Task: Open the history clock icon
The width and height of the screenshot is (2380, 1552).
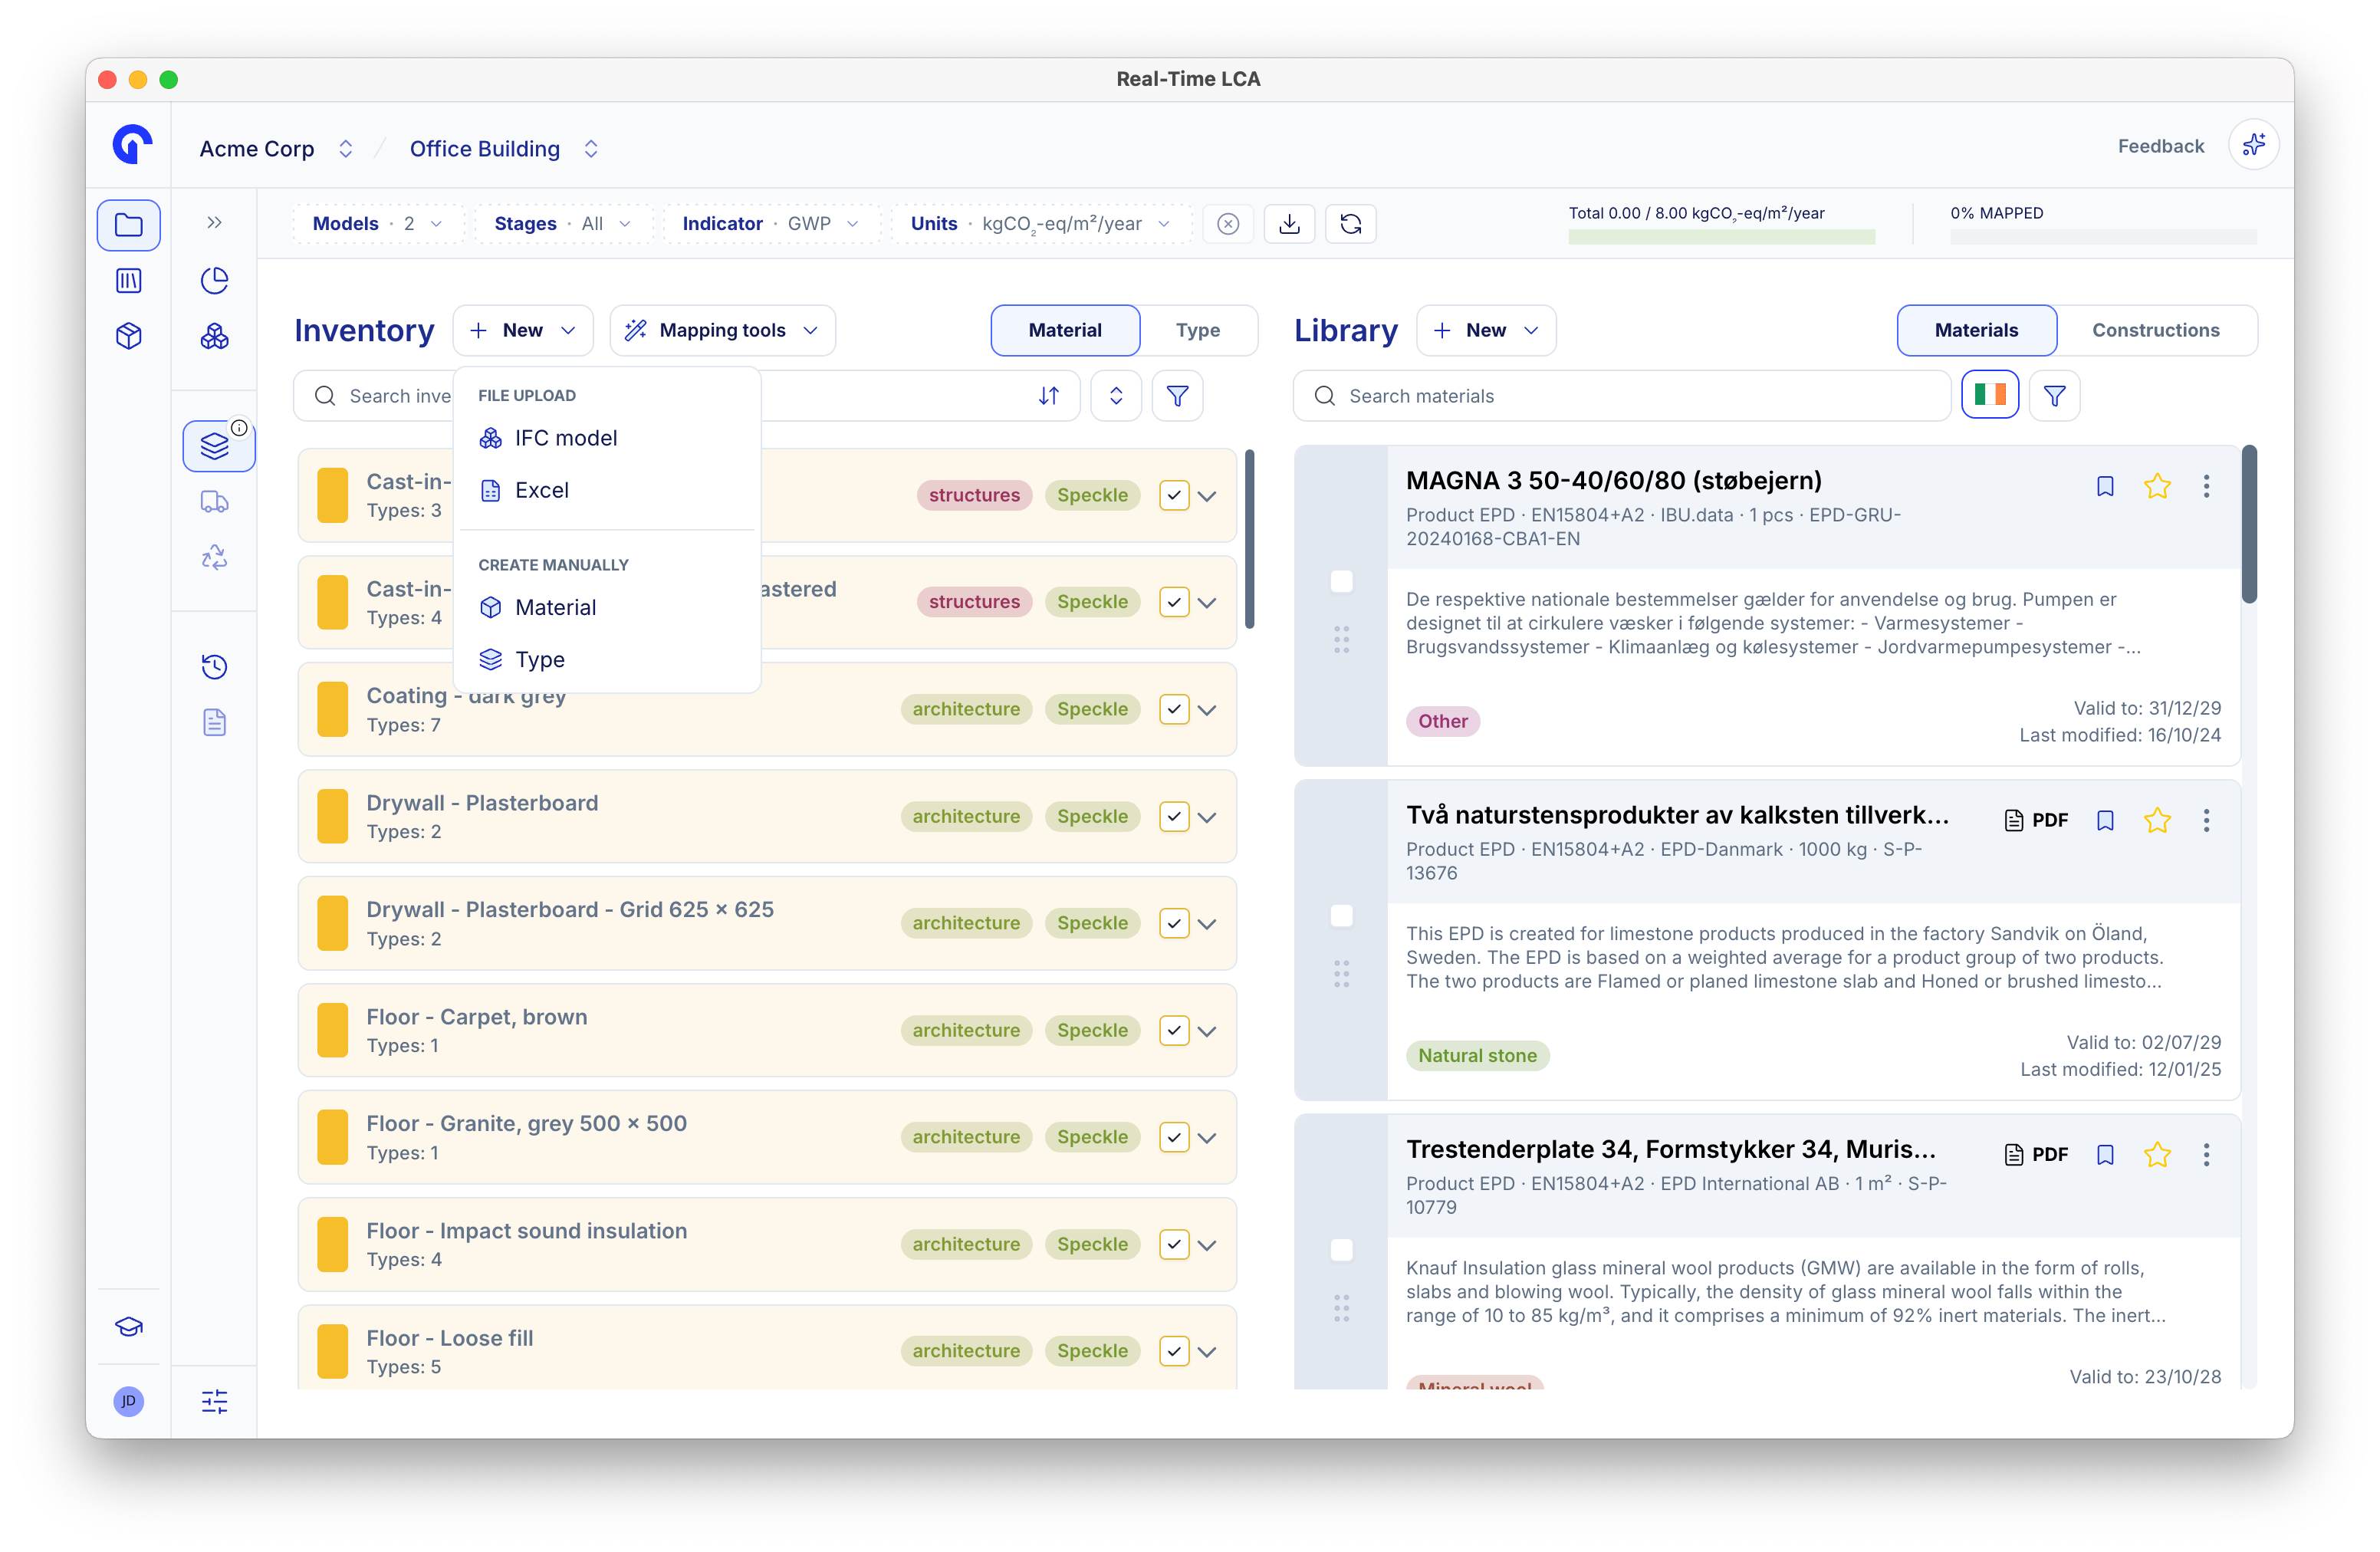Action: click(x=214, y=667)
